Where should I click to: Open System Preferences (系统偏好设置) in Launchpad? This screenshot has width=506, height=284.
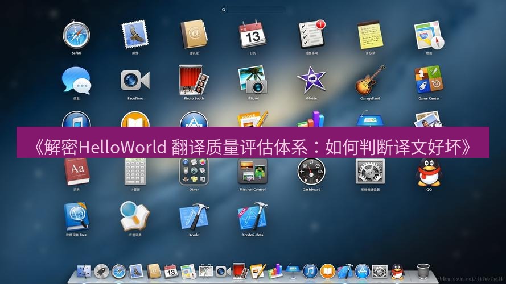[x=370, y=172]
